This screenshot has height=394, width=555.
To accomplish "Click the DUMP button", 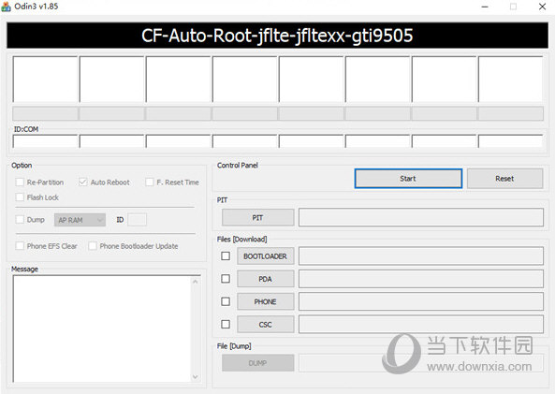I will [x=257, y=363].
